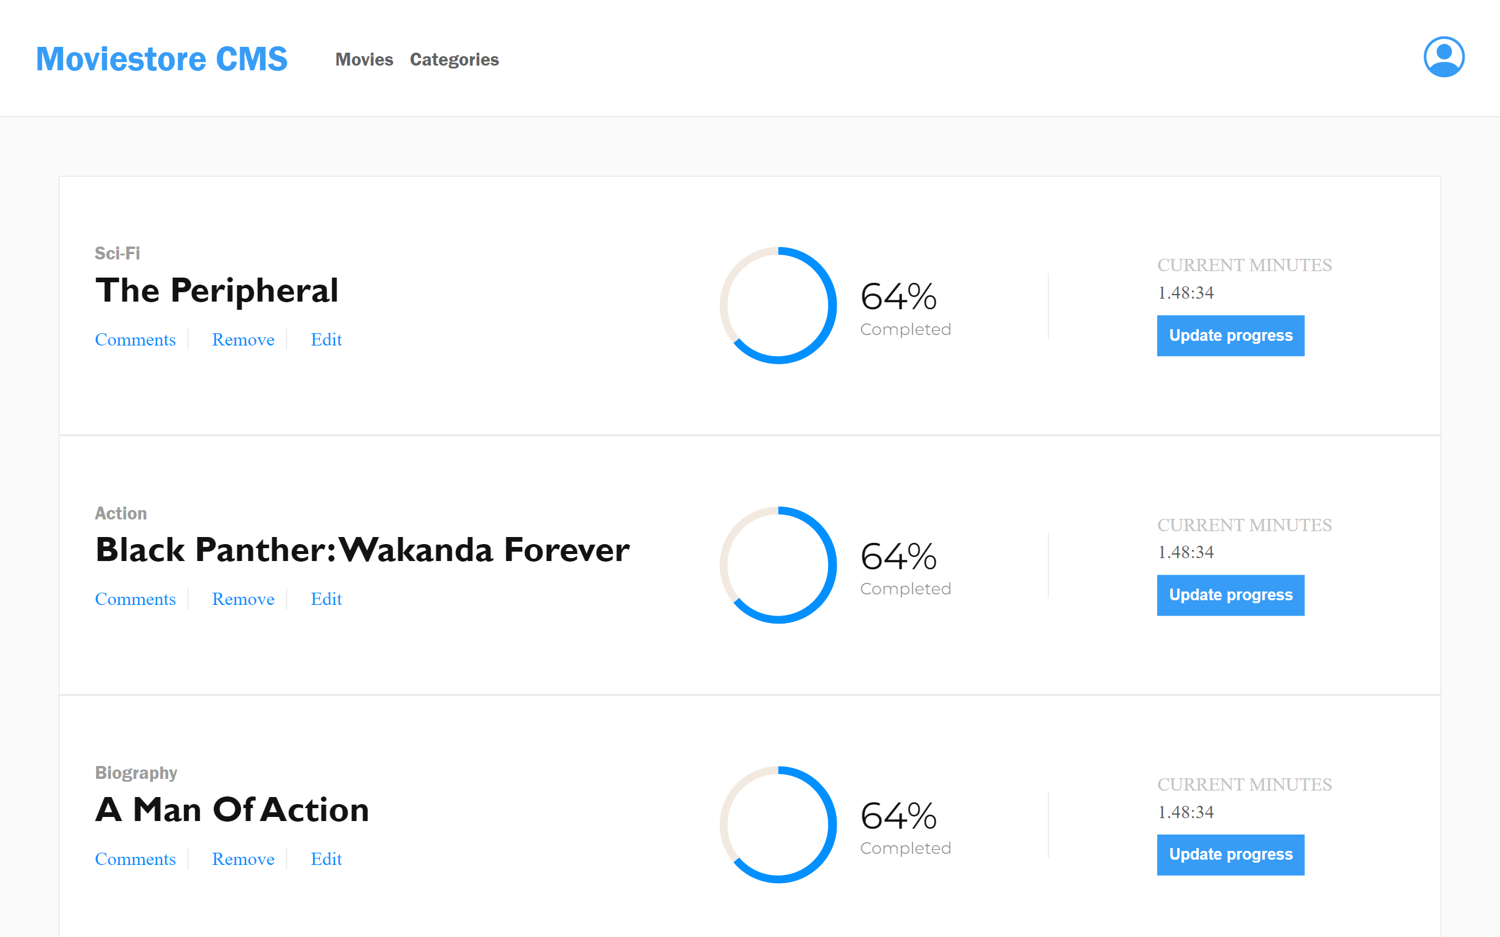Remove A Man Of Action
Image resolution: width=1500 pixels, height=937 pixels.
tap(243, 859)
